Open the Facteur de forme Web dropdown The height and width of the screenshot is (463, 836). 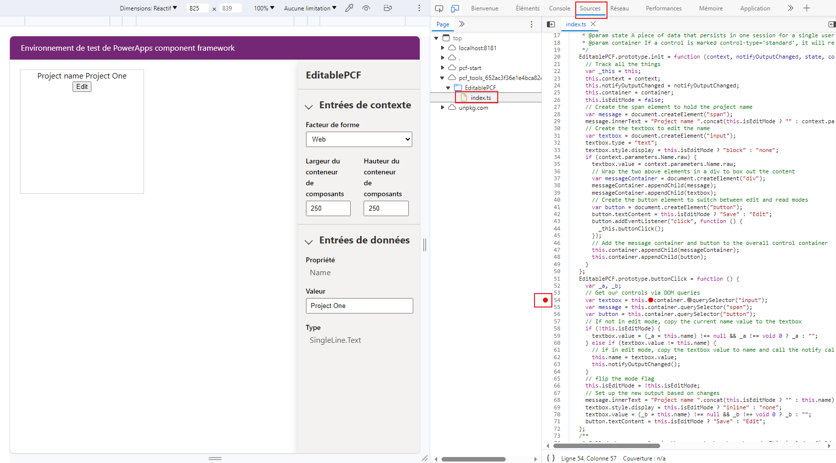(359, 139)
